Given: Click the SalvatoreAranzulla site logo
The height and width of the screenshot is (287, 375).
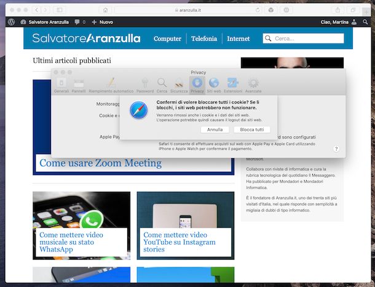Looking at the screenshot, I should point(86,38).
